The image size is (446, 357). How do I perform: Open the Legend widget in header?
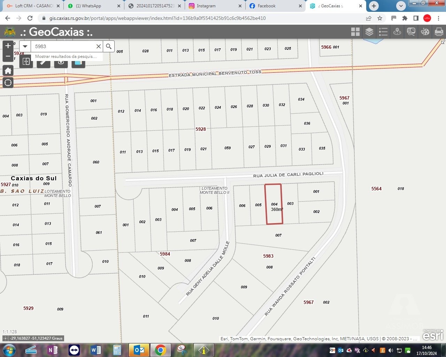click(383, 32)
